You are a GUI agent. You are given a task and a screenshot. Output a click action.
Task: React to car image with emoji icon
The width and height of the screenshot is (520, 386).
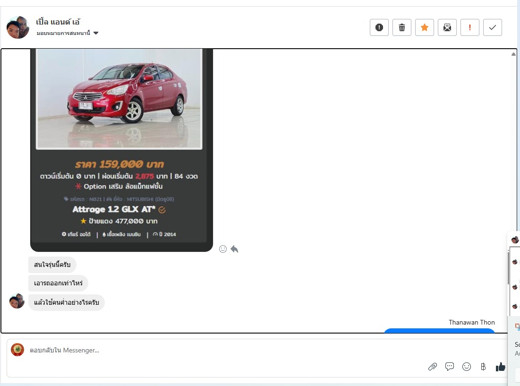(223, 249)
